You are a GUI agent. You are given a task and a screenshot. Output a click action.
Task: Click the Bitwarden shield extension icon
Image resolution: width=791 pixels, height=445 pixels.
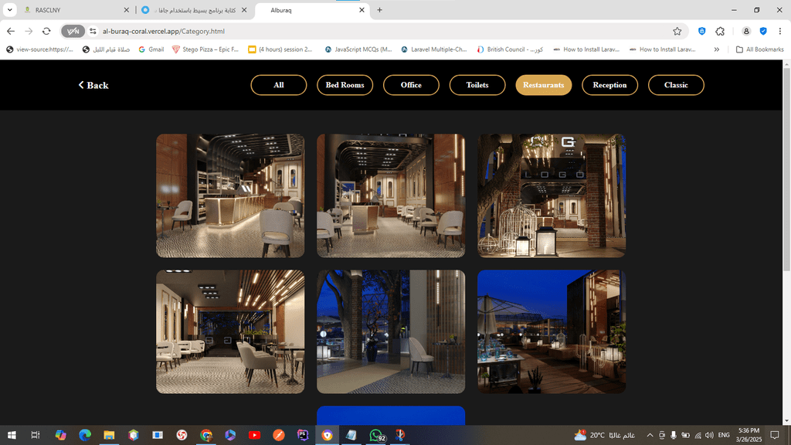click(x=701, y=31)
